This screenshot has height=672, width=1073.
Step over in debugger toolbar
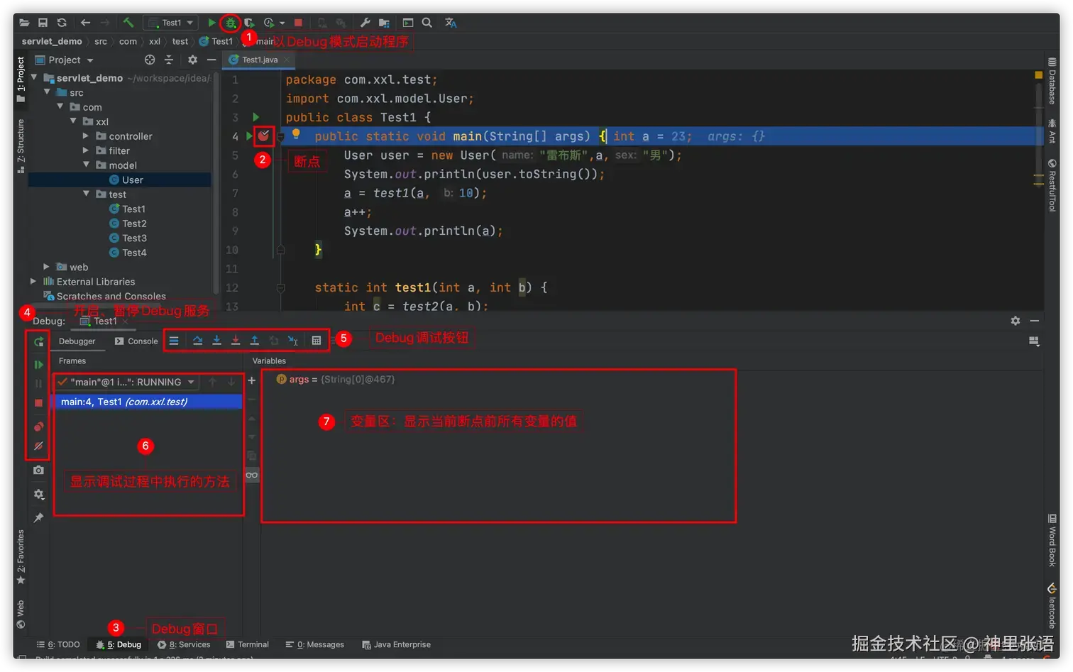coord(197,341)
